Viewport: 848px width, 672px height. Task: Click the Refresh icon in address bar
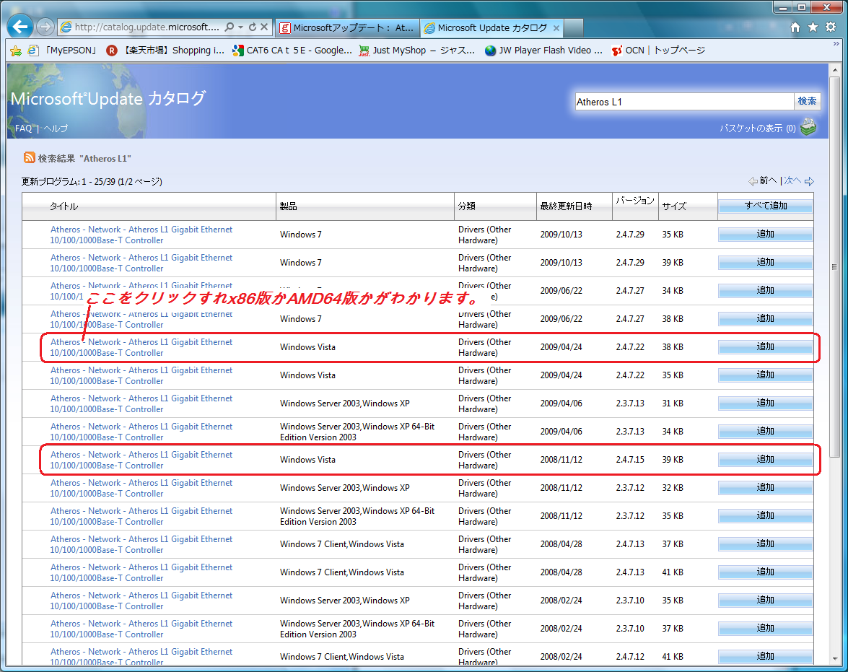coord(252,27)
